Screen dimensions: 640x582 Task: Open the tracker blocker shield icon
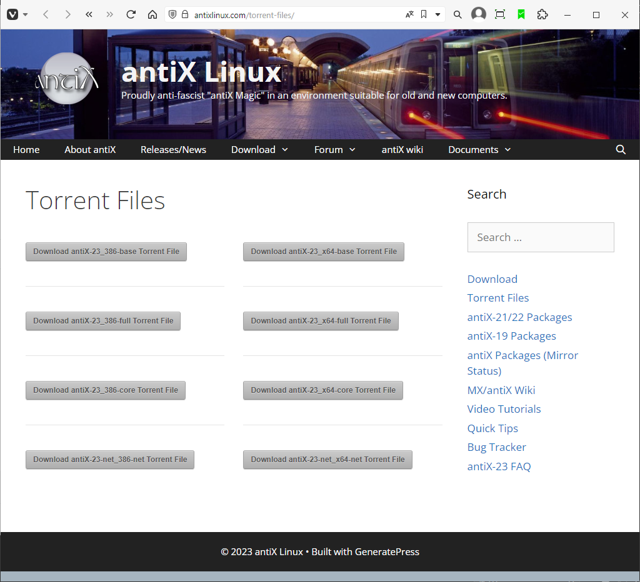pos(172,15)
